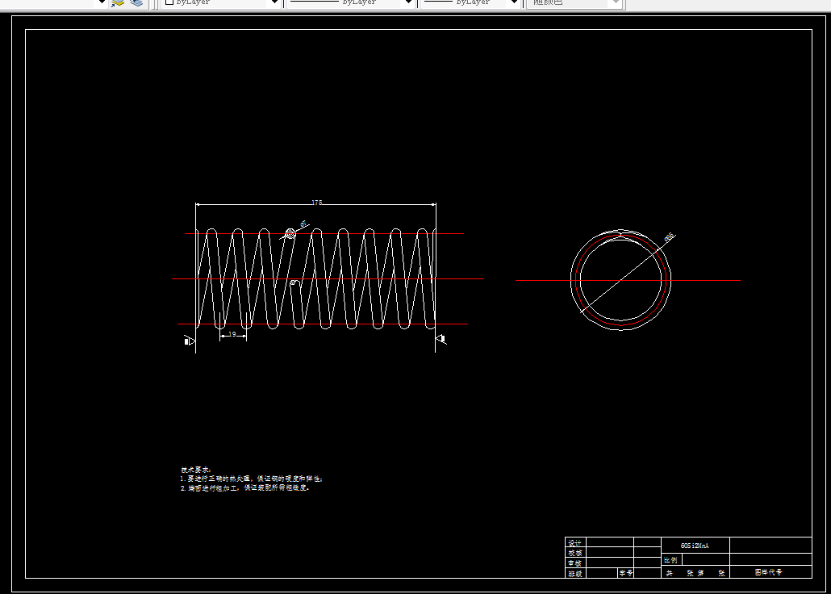Click the 班级 label in title block
Image resolution: width=831 pixels, height=594 pixels.
[574, 573]
